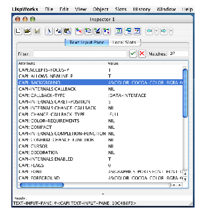Click the TEXT-INPUT-PANE object description text
This screenshot has width=207, height=214.
coord(75,203)
